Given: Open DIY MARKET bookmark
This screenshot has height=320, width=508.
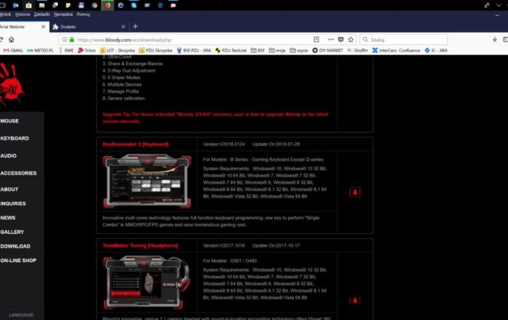Looking at the screenshot, I should (327, 50).
